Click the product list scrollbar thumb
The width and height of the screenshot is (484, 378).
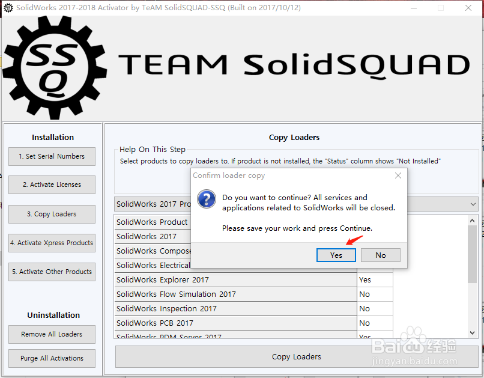pos(472,254)
